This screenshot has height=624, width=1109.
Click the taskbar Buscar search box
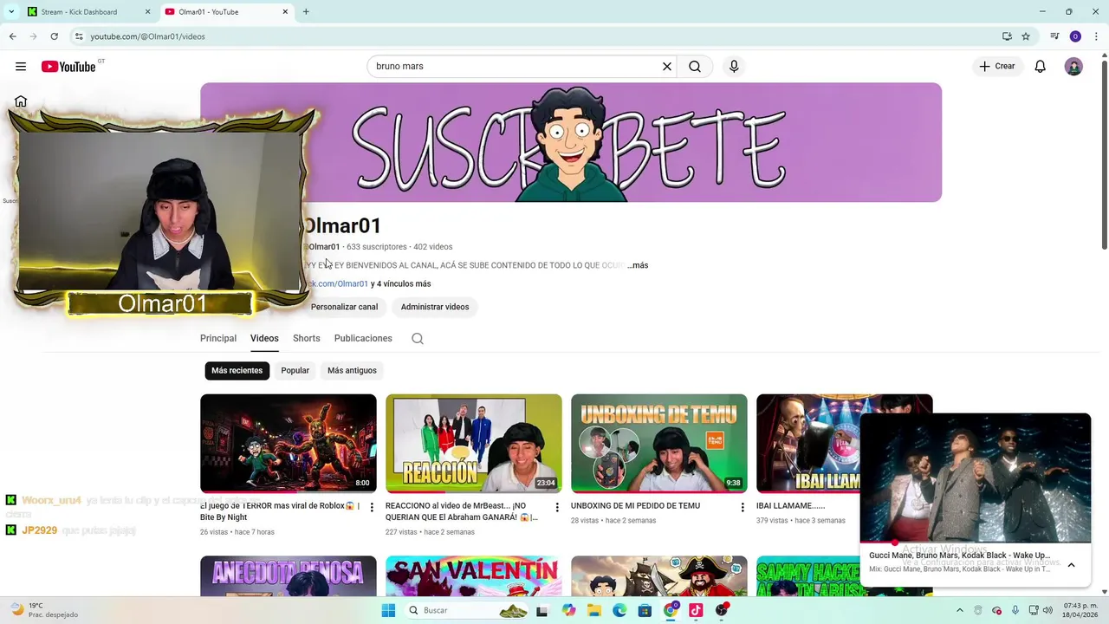tap(468, 611)
